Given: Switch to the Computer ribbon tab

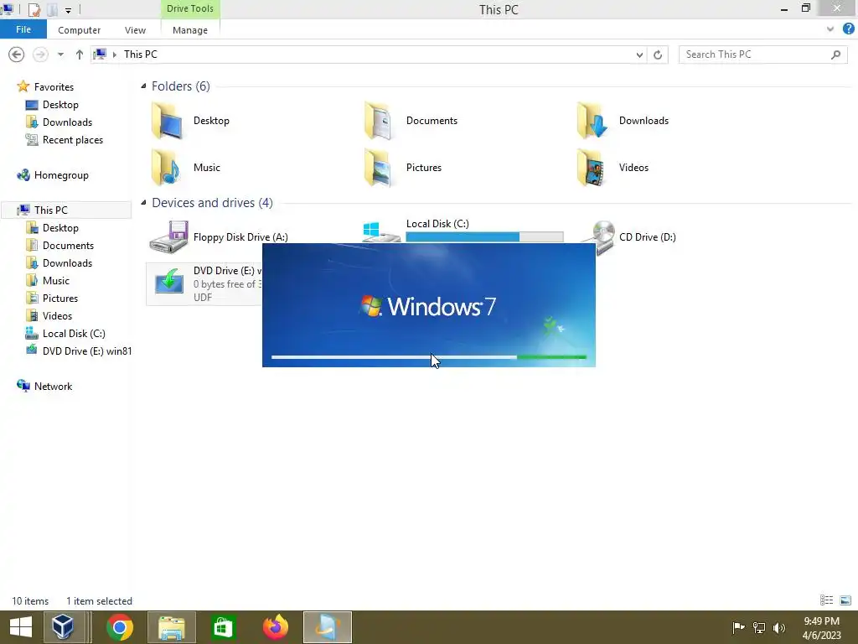Looking at the screenshot, I should tap(80, 30).
